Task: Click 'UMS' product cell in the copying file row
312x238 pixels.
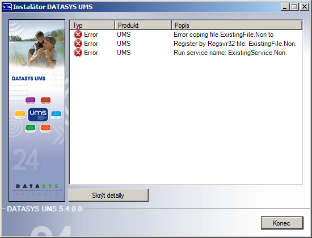Action: tap(124, 35)
